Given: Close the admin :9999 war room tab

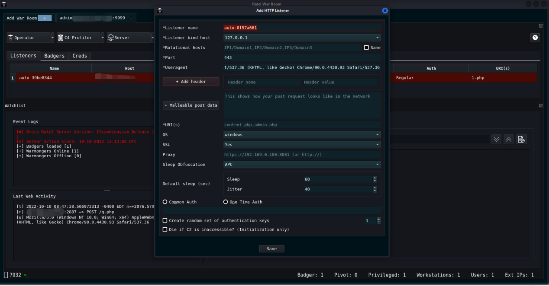Looking at the screenshot, I should coord(130,18).
